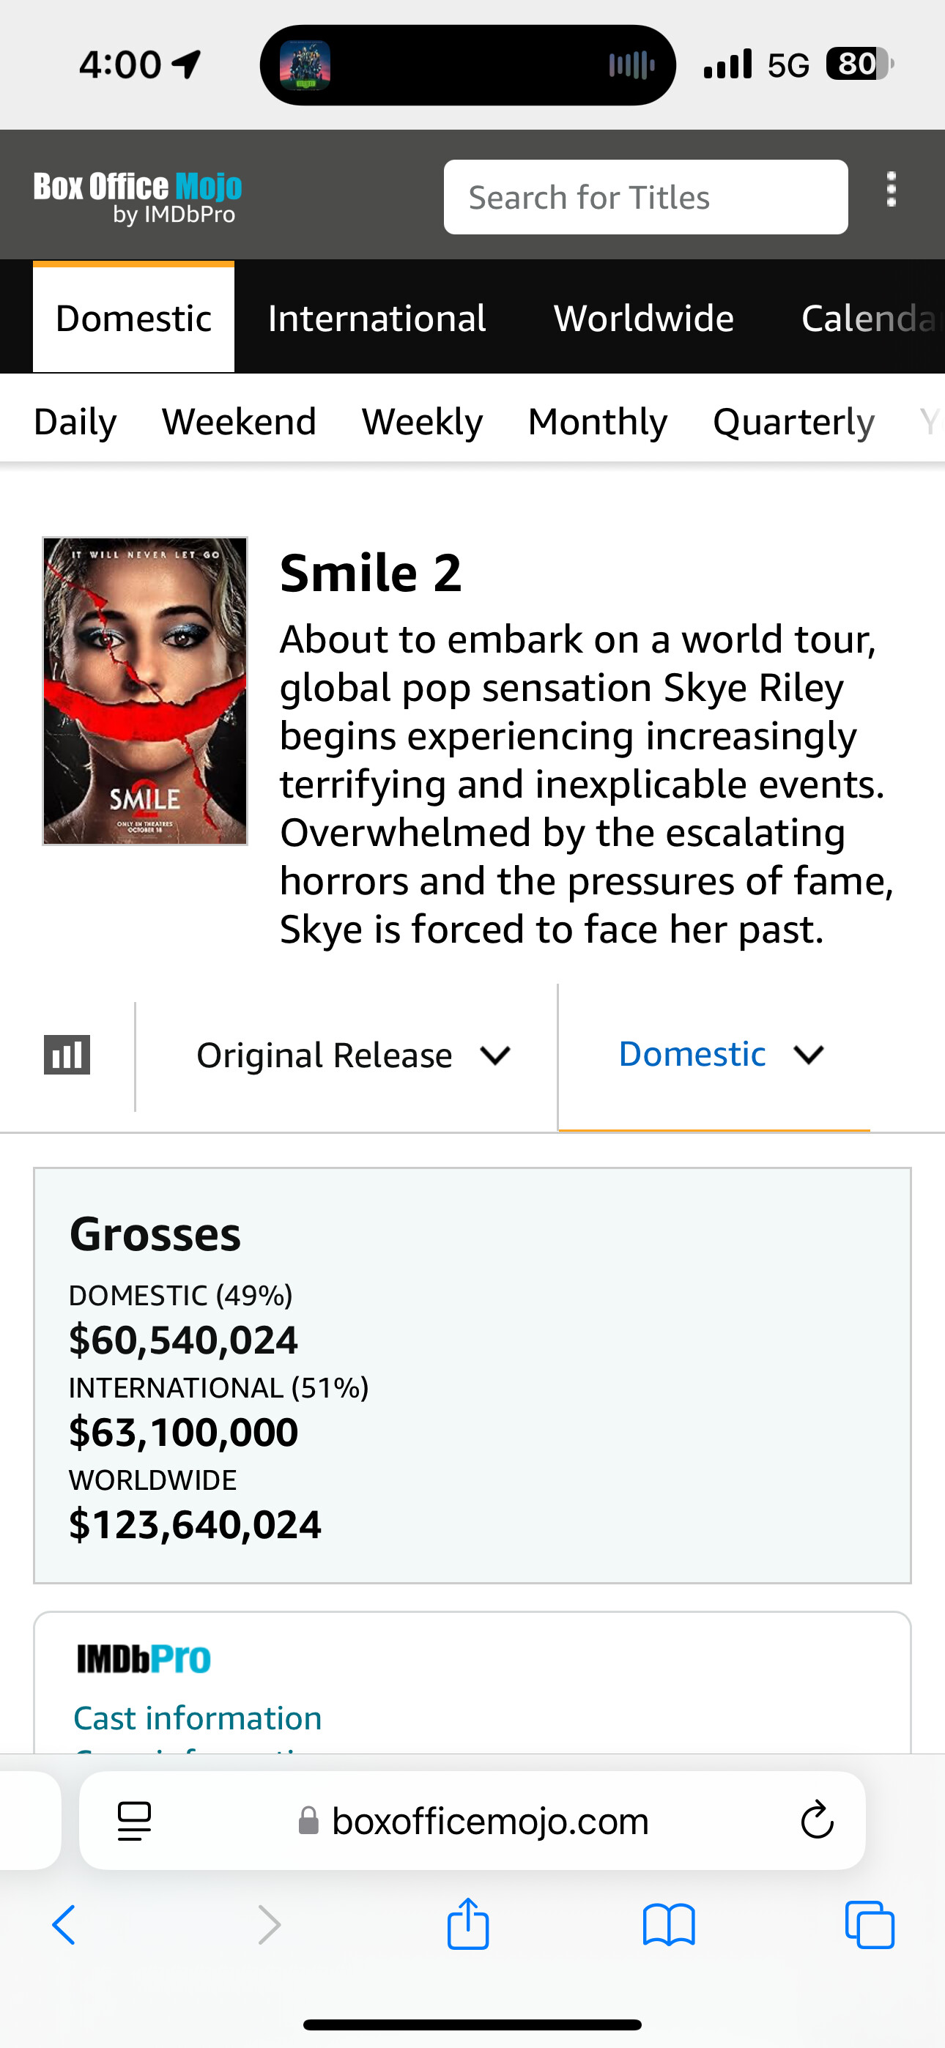This screenshot has width=945, height=2048.
Task: Open the Daily box office link
Action: (x=75, y=421)
